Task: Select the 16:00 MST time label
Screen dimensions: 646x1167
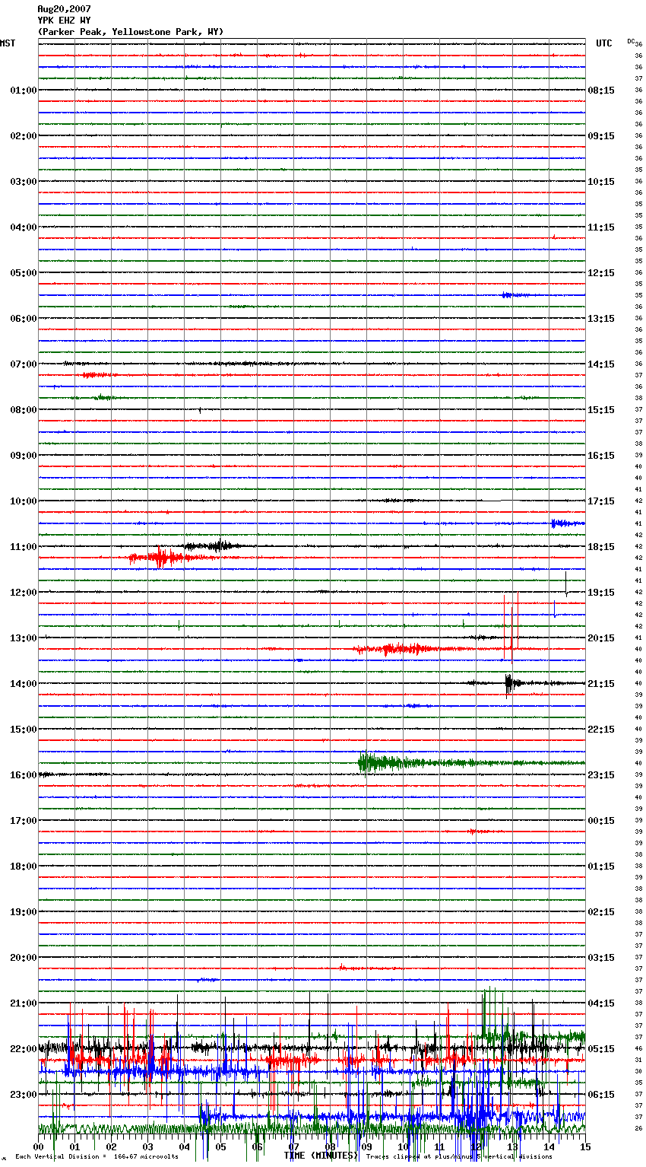Action: (24, 775)
